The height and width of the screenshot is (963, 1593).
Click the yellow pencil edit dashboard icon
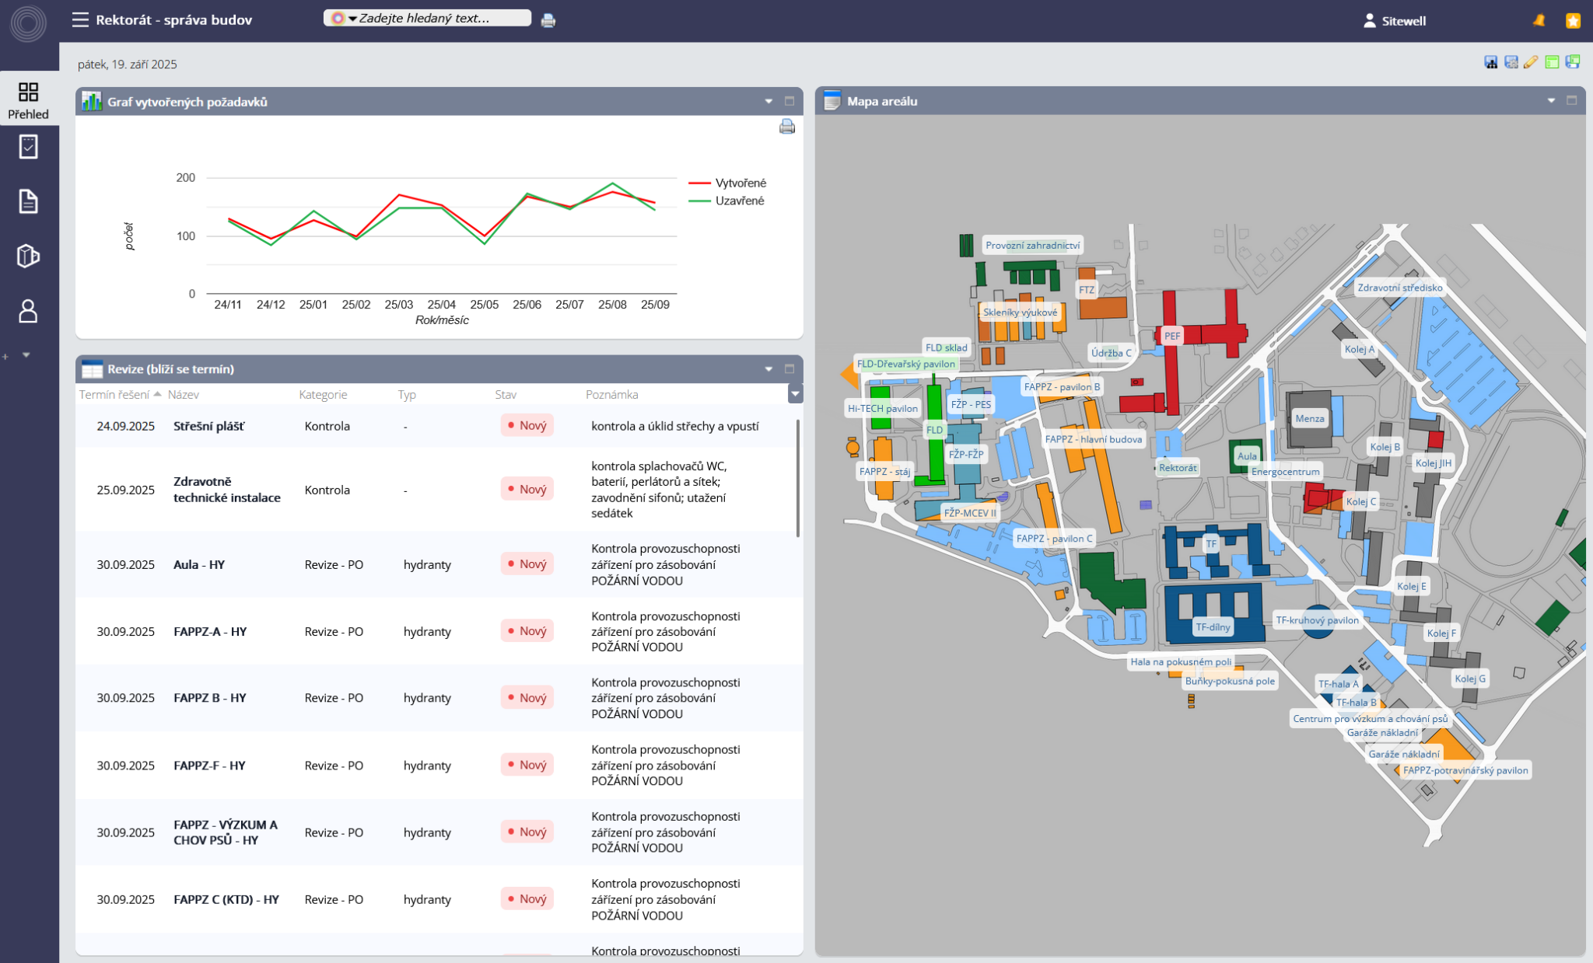(x=1531, y=62)
